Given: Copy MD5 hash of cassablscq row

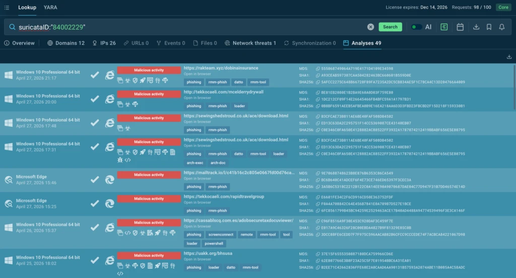Looking at the screenshot, I should [x=318, y=221].
